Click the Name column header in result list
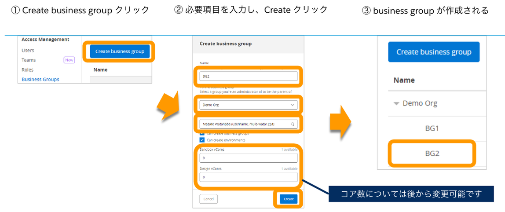 tap(404, 80)
